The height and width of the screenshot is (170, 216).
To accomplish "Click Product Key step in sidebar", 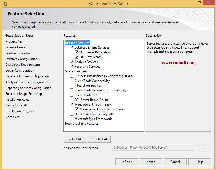I will tap(14, 41).
